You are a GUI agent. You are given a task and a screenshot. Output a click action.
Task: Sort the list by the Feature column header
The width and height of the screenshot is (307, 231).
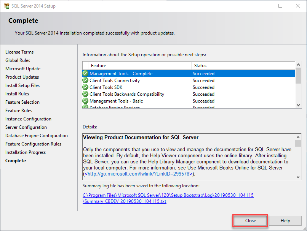[x=140, y=66]
